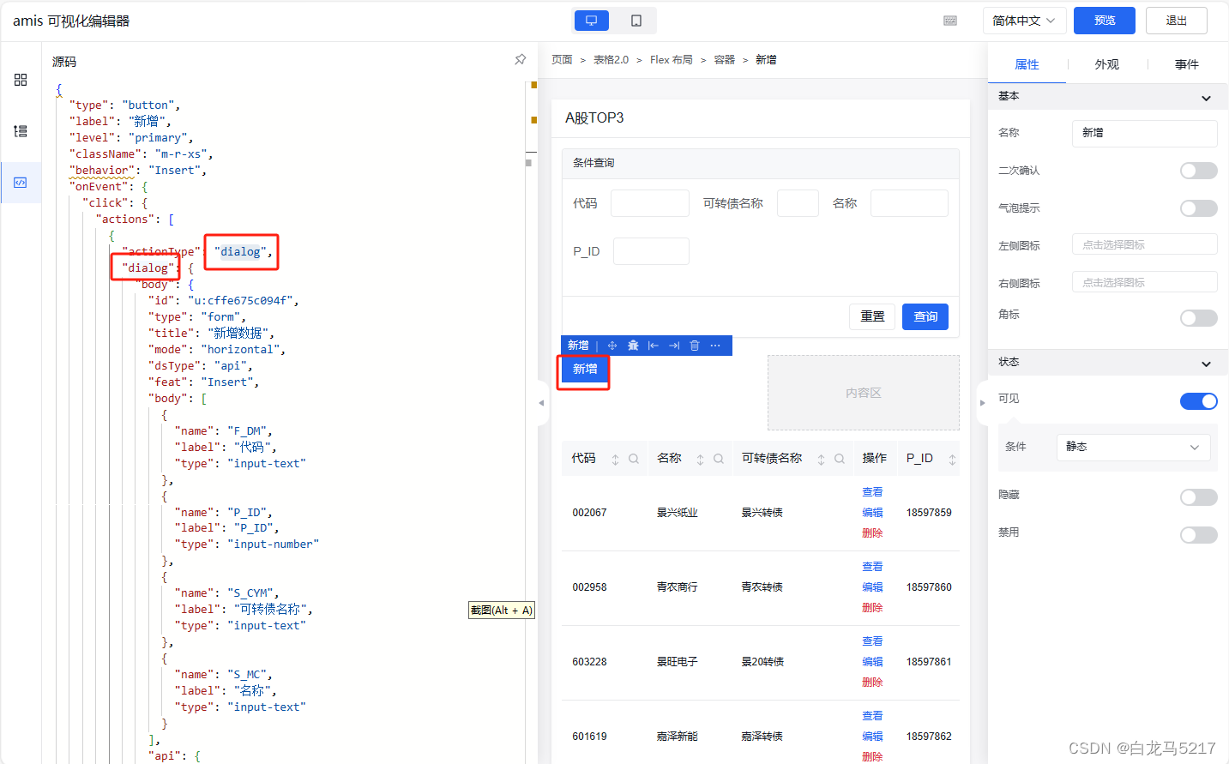Click the move-left icon in 新增 toolbar
Screen dimensions: 1229x764
point(654,346)
